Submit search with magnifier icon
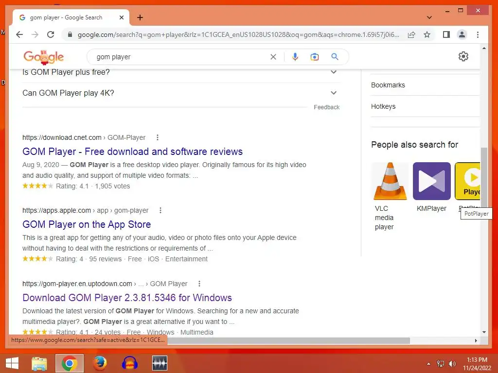 pos(335,57)
